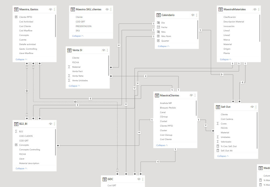Select filter direction arrow between MaestraClientes and Sell Out
Viewport: 270px width, 187px height.
point(206,125)
